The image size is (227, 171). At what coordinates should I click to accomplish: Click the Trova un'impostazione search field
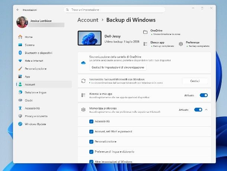pyautogui.click(x=114, y=10)
